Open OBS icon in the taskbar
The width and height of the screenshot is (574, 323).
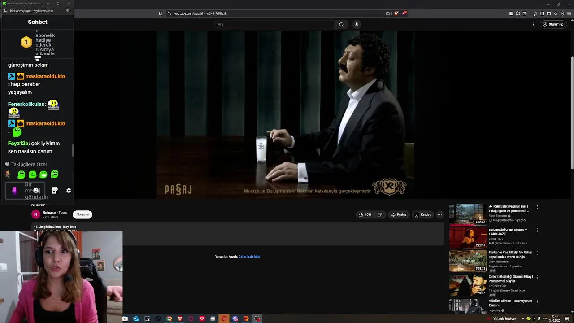[257, 319]
